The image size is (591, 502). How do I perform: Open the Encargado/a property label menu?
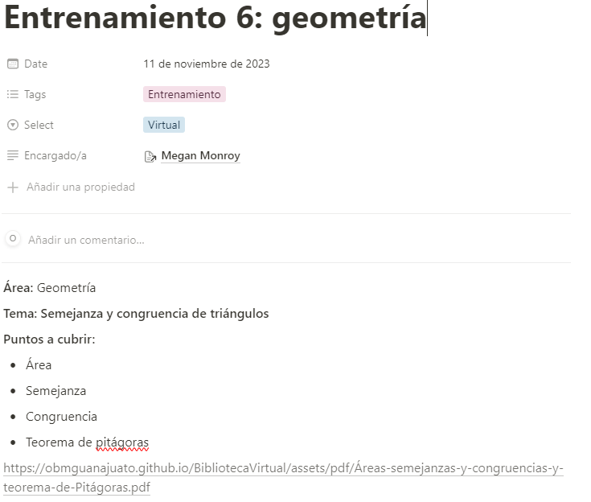click(55, 155)
